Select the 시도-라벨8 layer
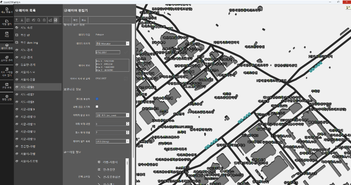 (x=38, y=102)
